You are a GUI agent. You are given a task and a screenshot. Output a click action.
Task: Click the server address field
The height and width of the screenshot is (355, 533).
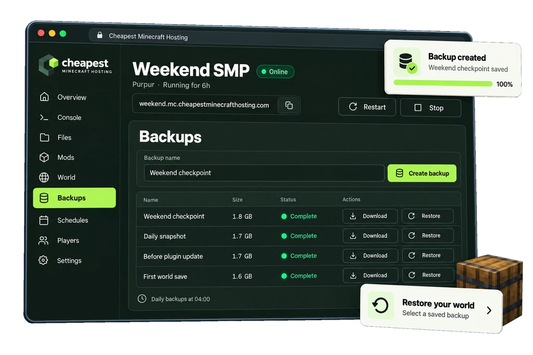(216, 105)
